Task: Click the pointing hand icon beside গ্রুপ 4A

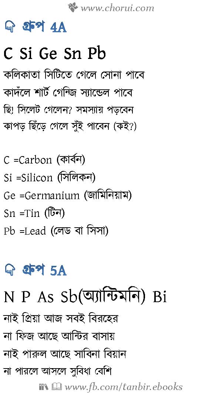Action: tap(9, 27)
